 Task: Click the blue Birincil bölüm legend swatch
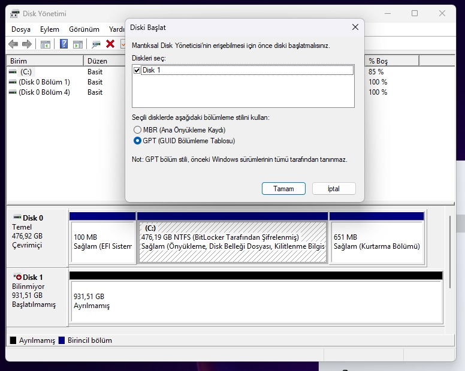pyautogui.click(x=62, y=340)
